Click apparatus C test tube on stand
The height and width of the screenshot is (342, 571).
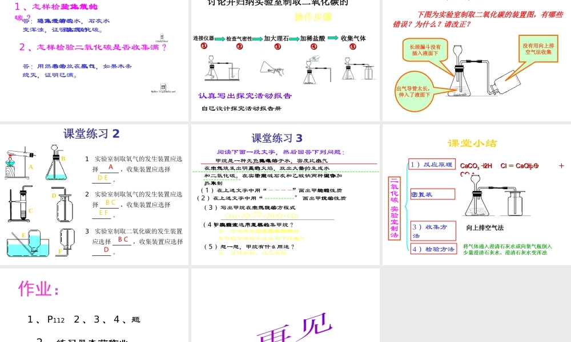pos(21,203)
